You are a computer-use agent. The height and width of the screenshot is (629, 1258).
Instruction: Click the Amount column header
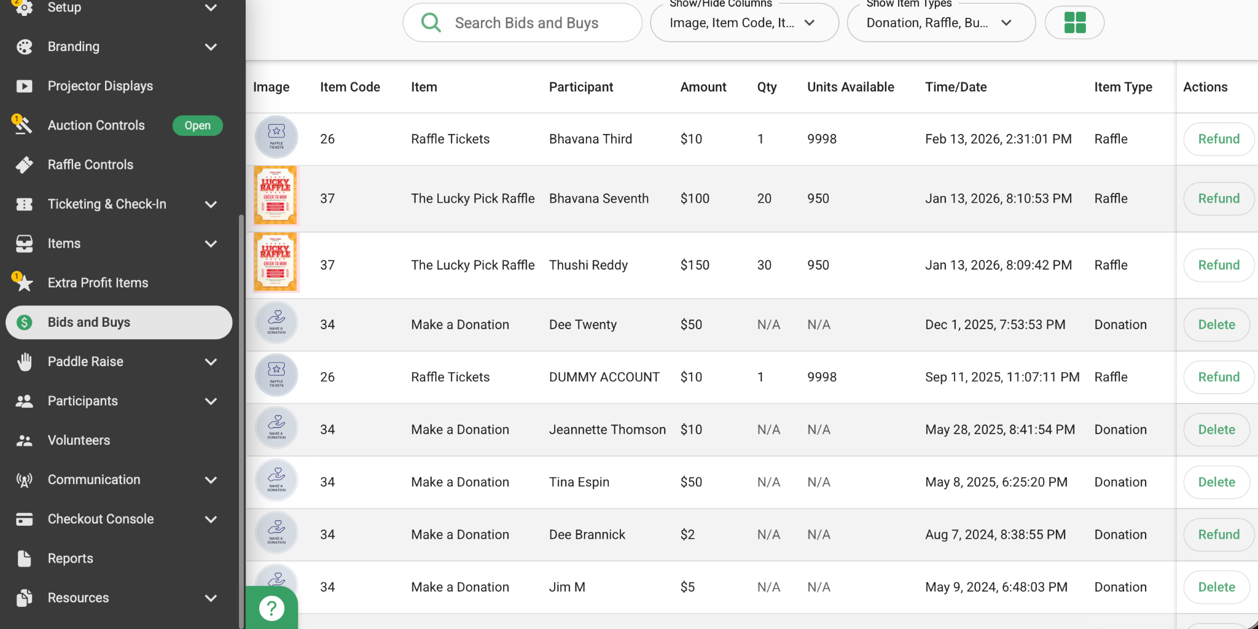(703, 87)
